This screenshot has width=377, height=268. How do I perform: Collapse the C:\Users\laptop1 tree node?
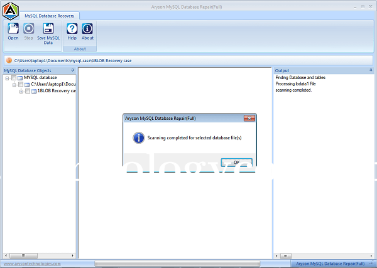click(14, 85)
